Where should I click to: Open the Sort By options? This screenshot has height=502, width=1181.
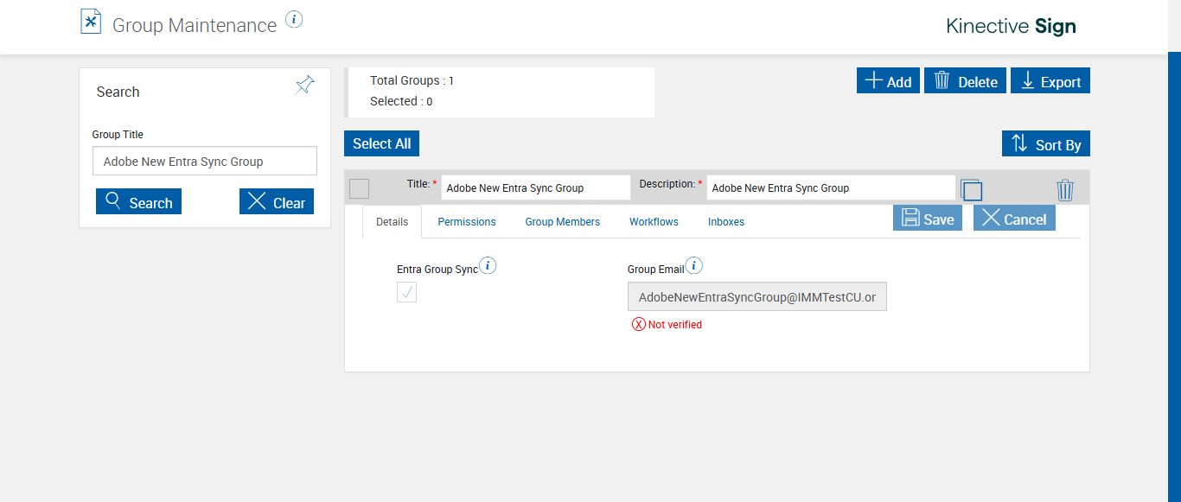coord(1046,144)
